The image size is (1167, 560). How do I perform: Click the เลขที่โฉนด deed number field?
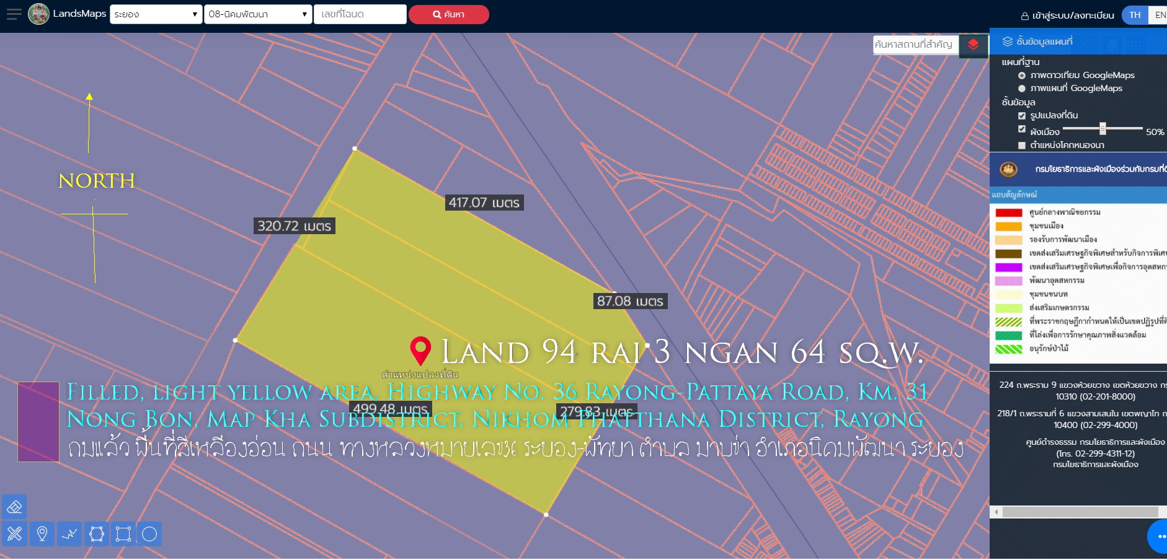pyautogui.click(x=360, y=14)
